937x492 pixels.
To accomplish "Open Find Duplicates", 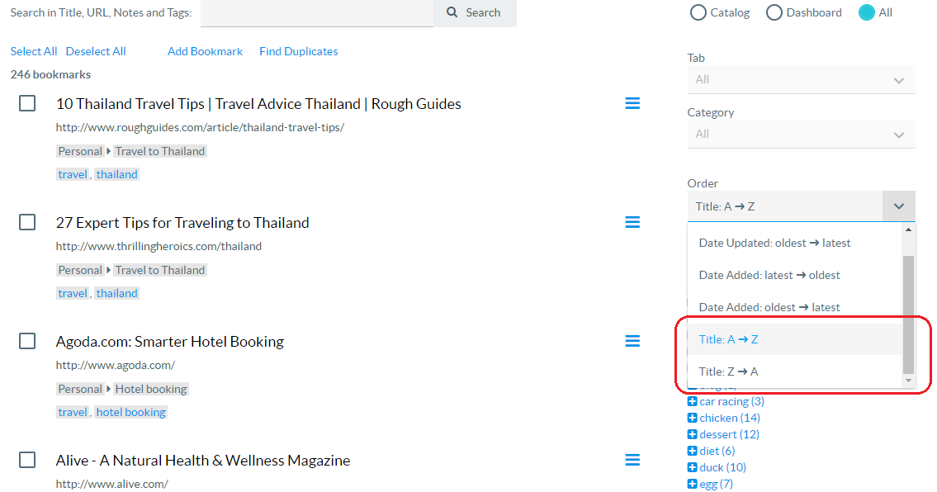I will pos(298,51).
